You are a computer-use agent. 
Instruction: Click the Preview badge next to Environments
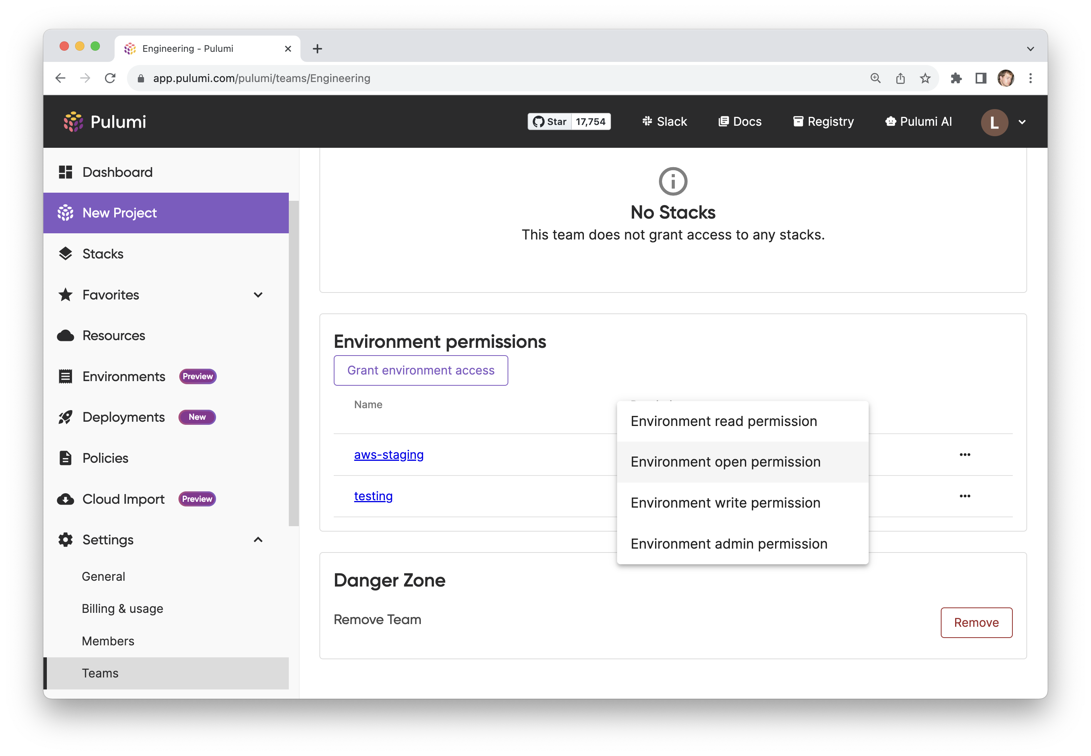tap(197, 376)
